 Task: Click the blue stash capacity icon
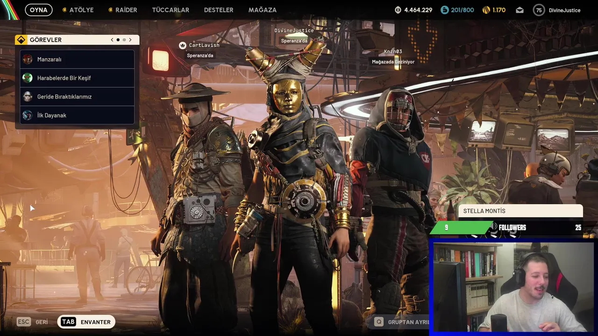click(444, 10)
